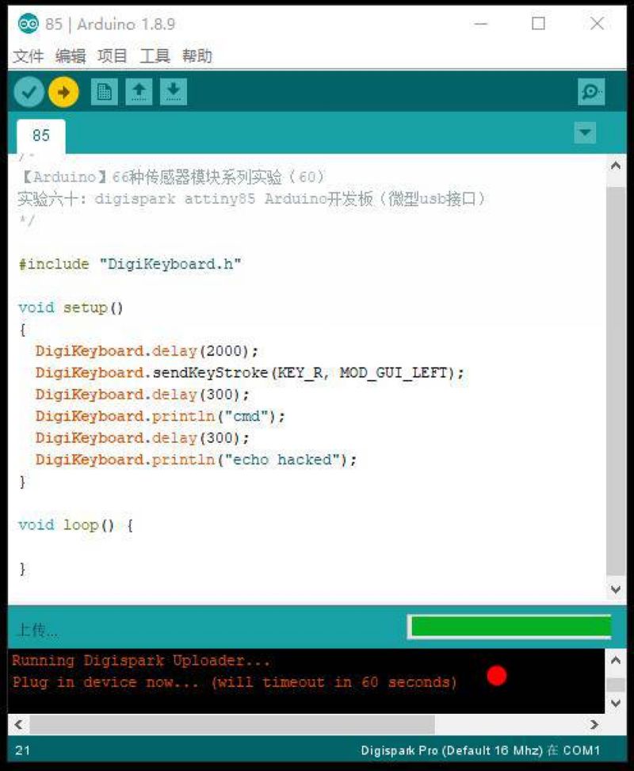Open the 编辑 menu
Screen dimensions: 634x771
[x=71, y=56]
